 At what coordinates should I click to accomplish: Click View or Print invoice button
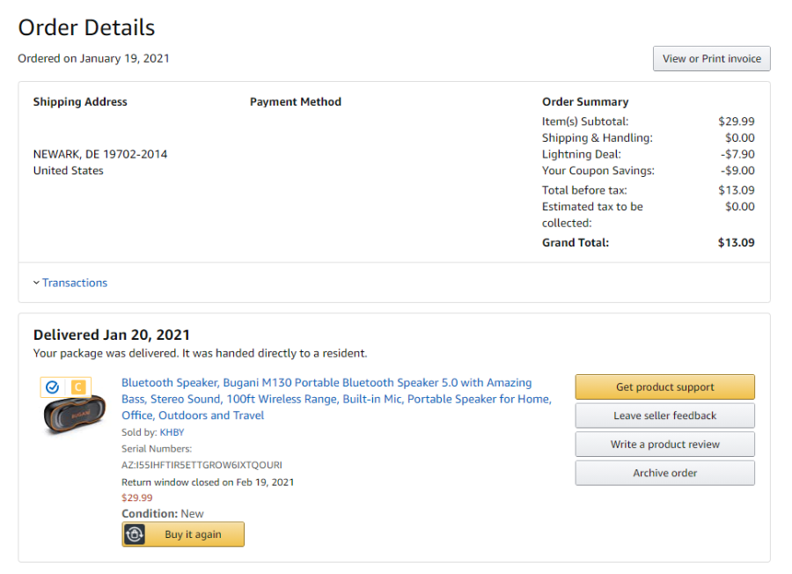pos(711,59)
